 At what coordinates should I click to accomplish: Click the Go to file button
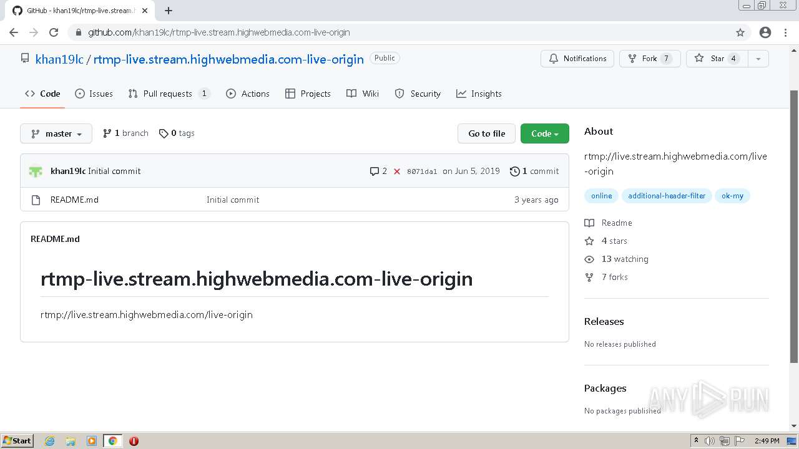point(487,133)
